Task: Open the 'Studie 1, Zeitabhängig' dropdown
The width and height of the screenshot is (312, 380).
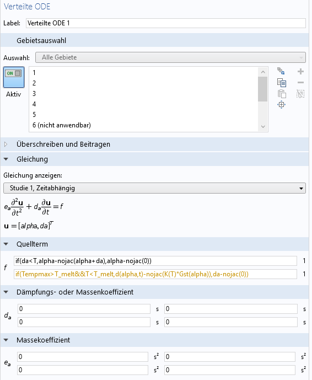Action: [154, 188]
